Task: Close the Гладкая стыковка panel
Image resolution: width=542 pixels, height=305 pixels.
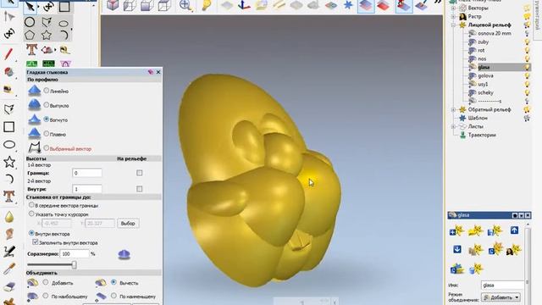Action: [158, 72]
